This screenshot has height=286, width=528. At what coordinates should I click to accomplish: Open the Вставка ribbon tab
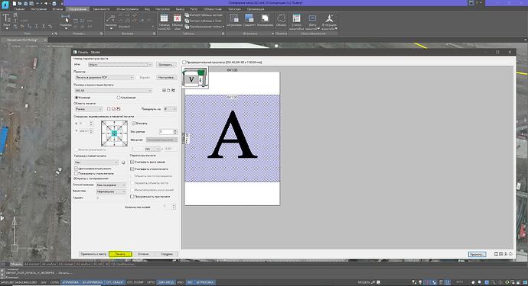tap(57, 9)
